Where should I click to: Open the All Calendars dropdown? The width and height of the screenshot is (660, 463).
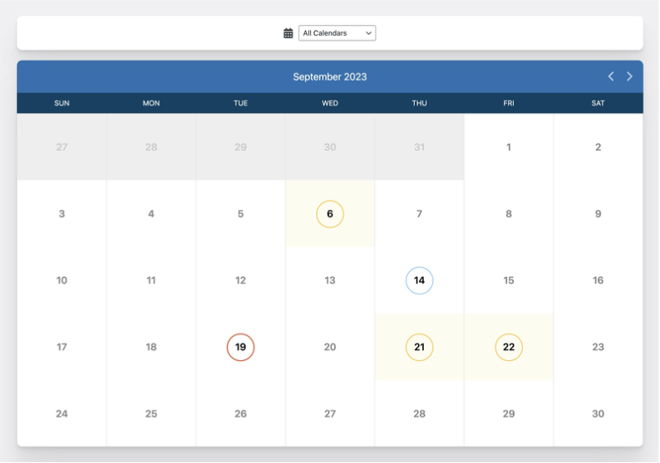tap(337, 33)
